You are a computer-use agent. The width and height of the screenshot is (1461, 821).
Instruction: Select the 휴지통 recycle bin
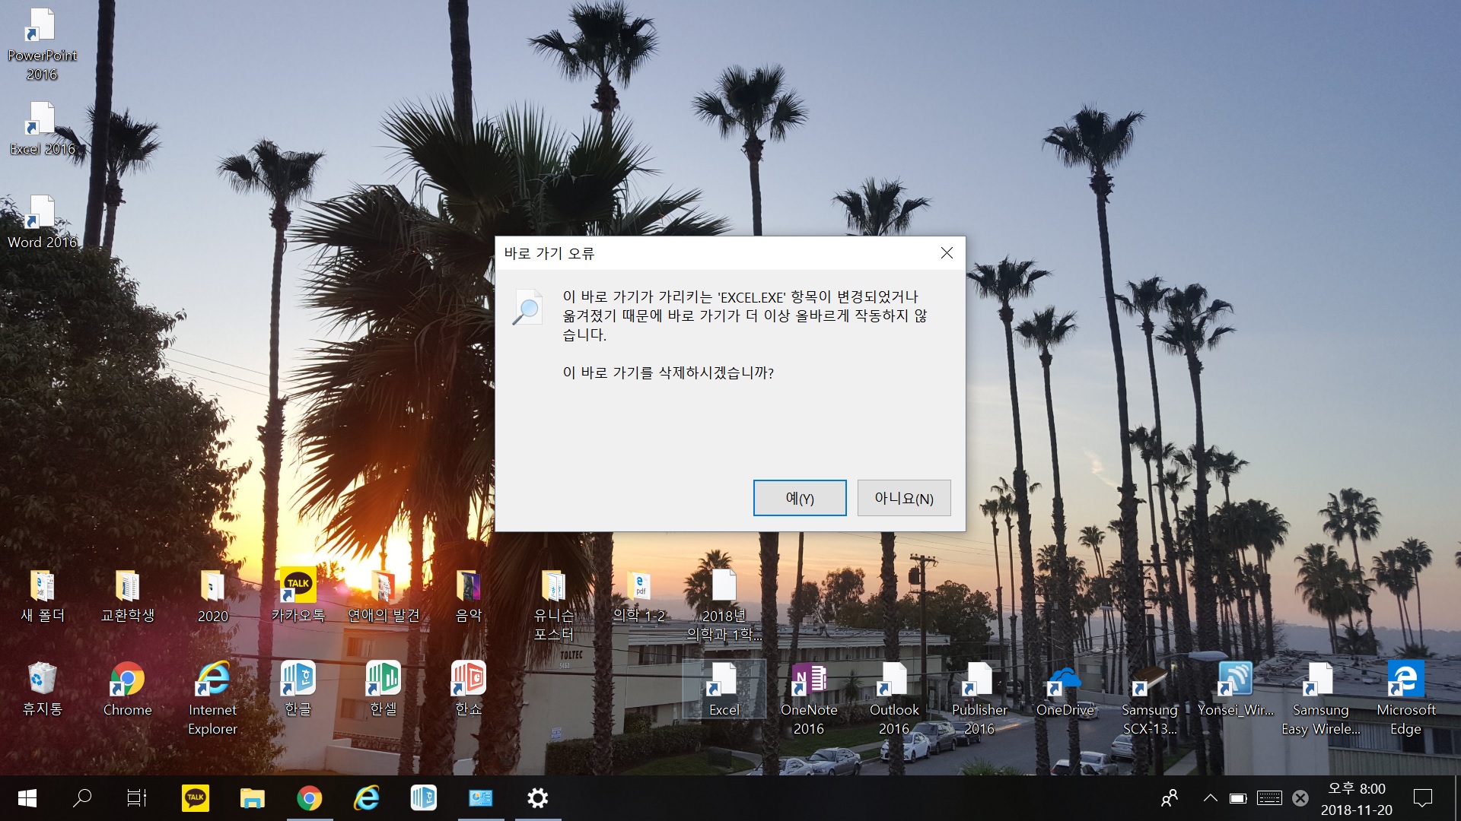(42, 689)
